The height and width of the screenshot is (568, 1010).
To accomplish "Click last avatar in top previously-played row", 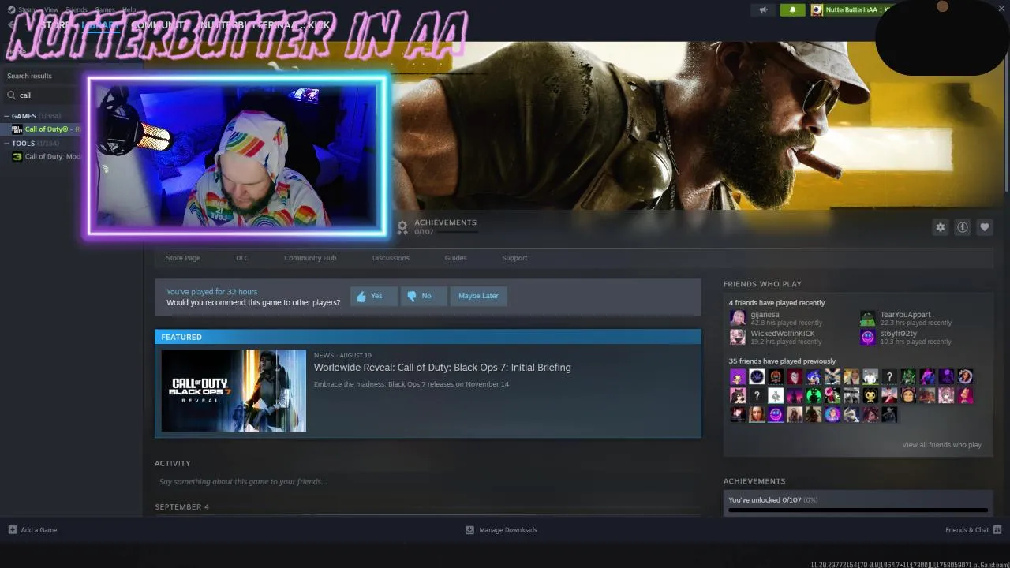I will (965, 376).
